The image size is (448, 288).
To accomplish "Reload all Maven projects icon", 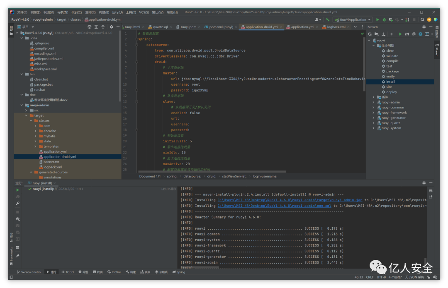I will click(370, 34).
